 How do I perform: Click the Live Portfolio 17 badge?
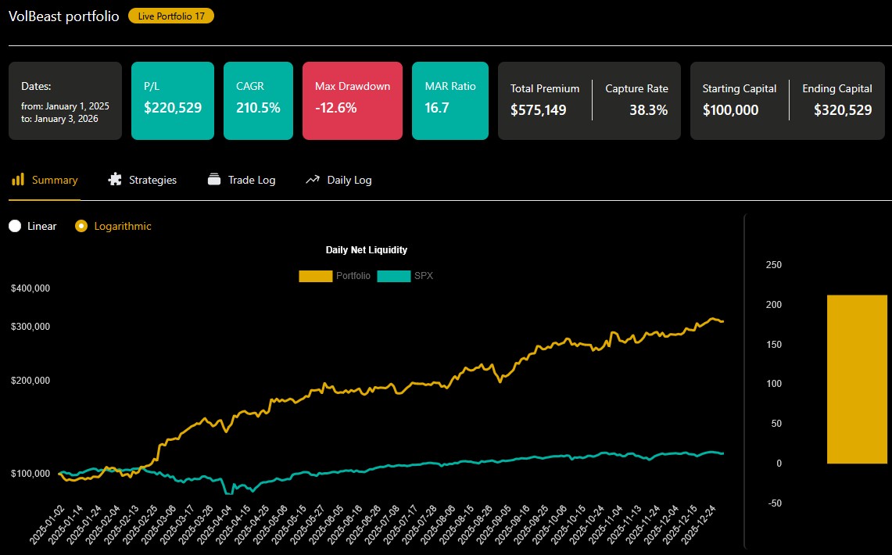170,16
